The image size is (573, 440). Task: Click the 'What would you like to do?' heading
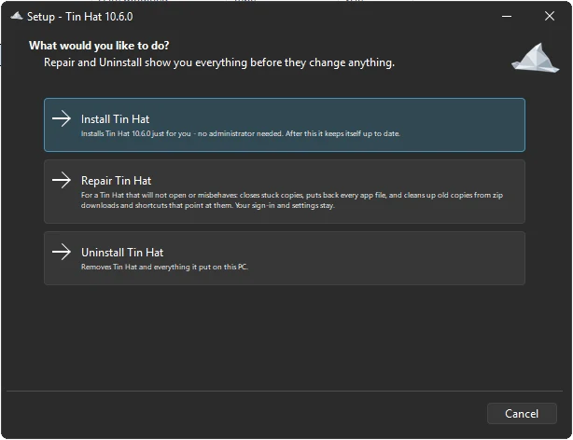99,46
